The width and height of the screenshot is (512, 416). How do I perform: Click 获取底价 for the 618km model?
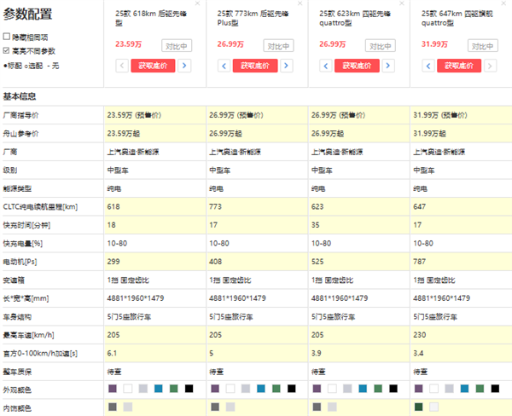point(154,66)
